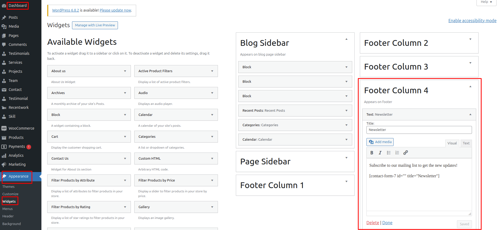Open Analytics via its bar chart icon

coord(4,155)
